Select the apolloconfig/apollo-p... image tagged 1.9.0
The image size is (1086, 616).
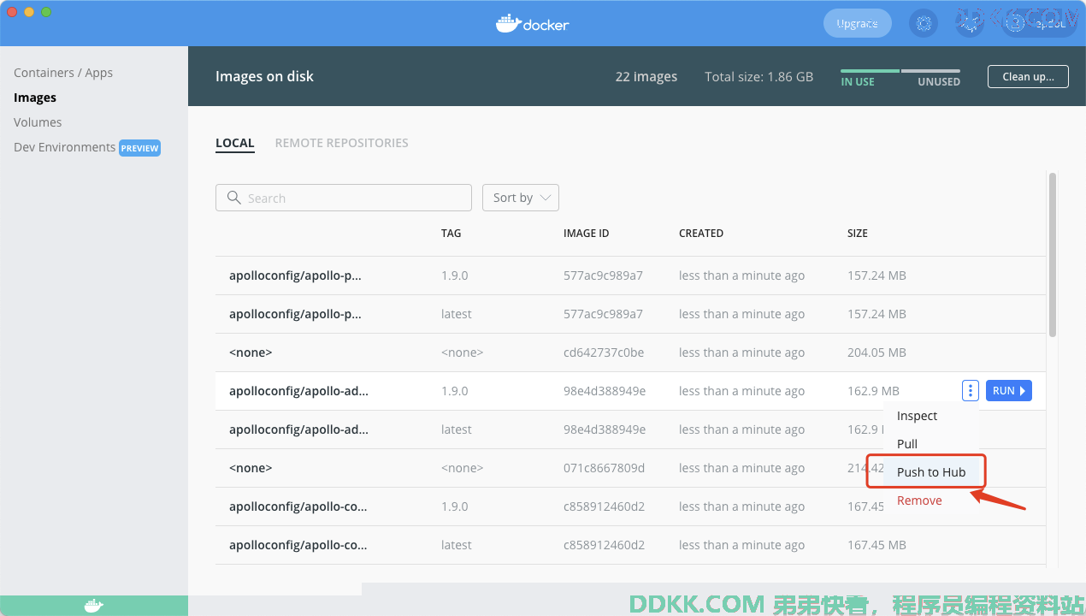coord(630,275)
